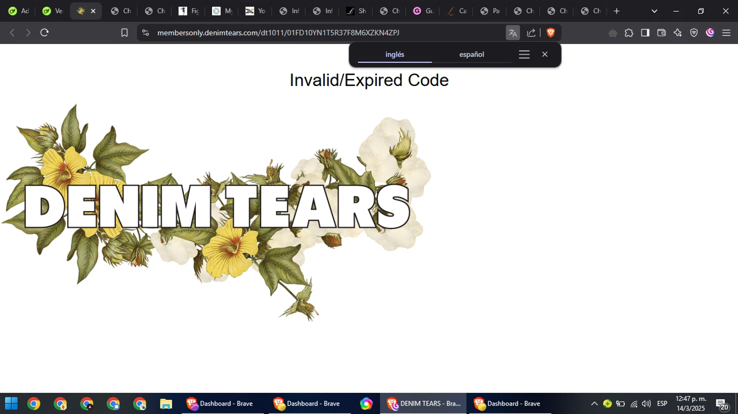
Task: Open the Brave VPN shield icon
Action: [694, 33]
